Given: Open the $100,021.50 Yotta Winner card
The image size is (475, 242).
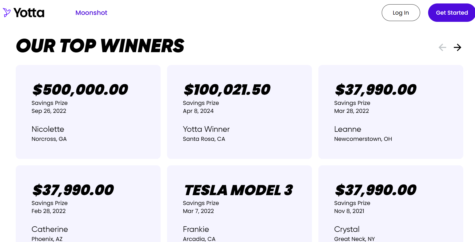Looking at the screenshot, I should coord(239,112).
